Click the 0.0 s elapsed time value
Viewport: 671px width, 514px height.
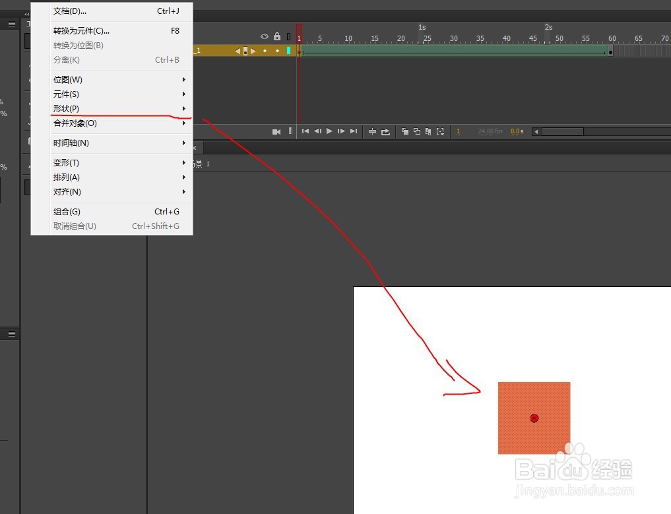click(517, 131)
